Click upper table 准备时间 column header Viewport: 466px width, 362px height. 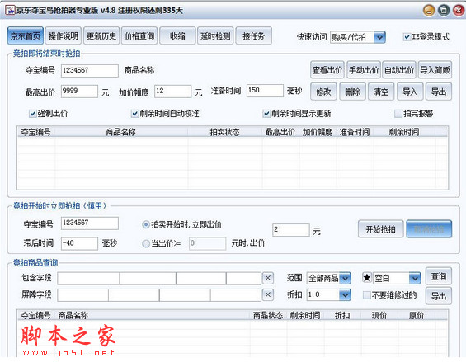click(x=355, y=132)
